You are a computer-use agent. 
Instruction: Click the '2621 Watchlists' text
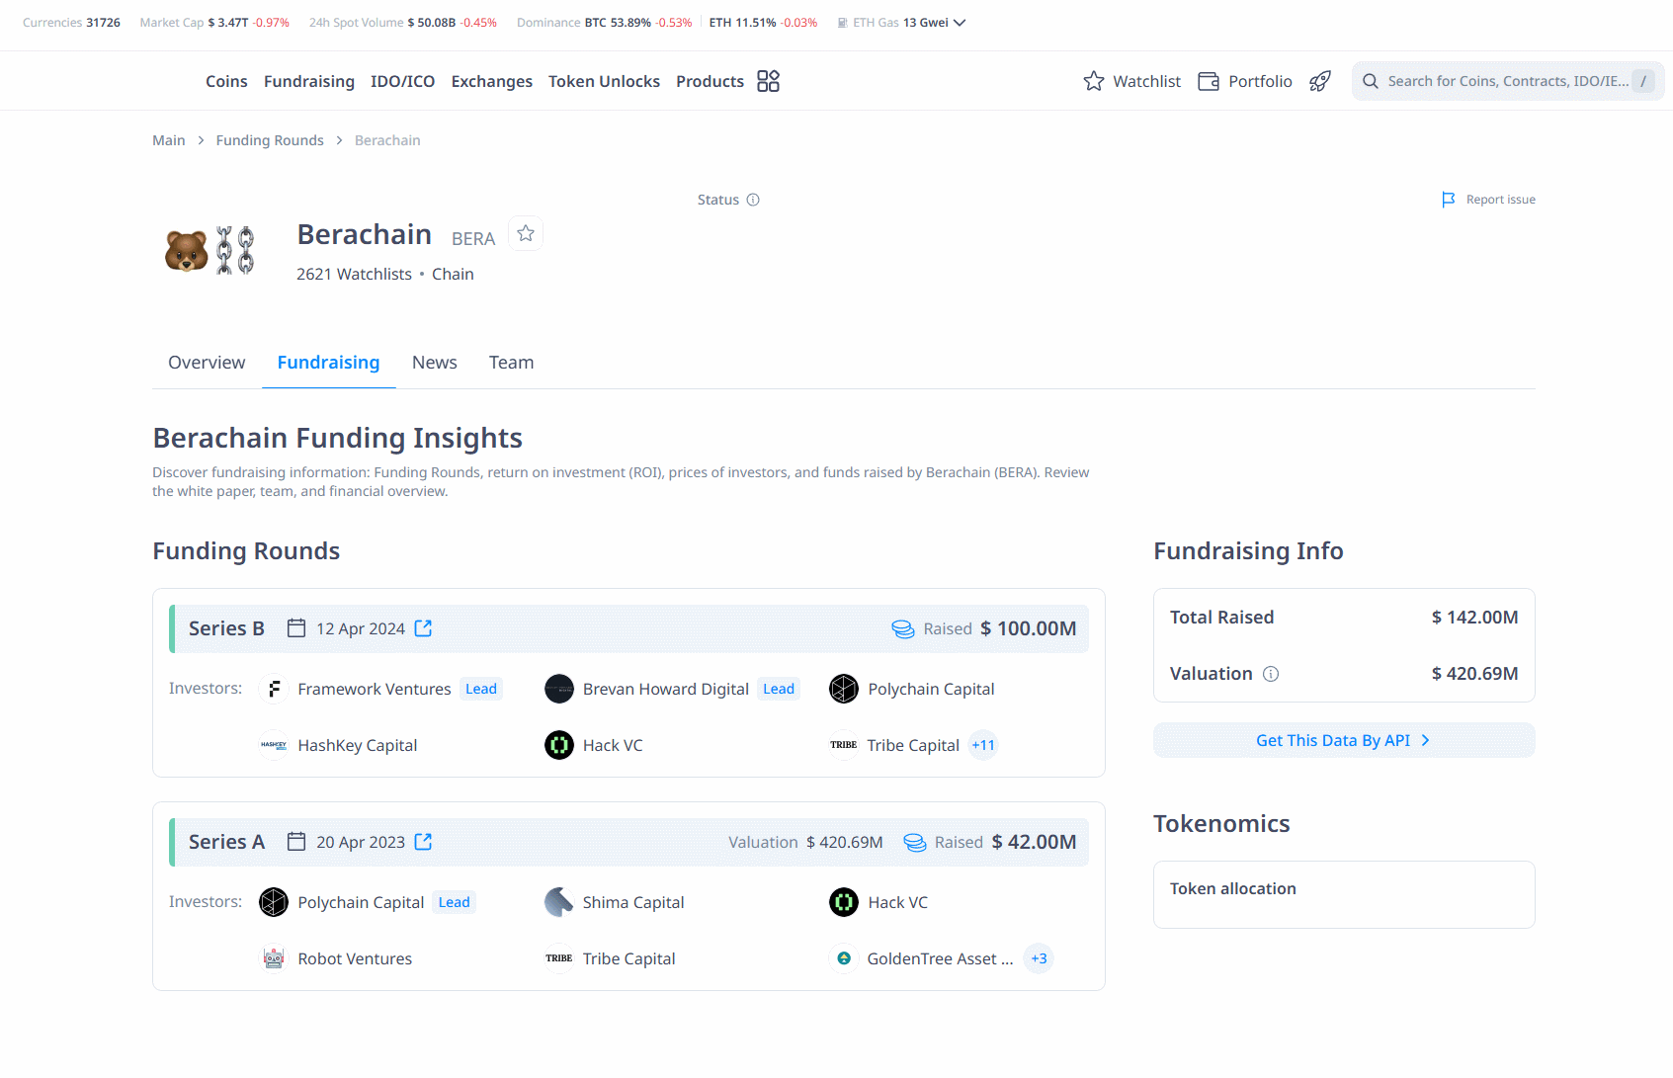tap(354, 274)
